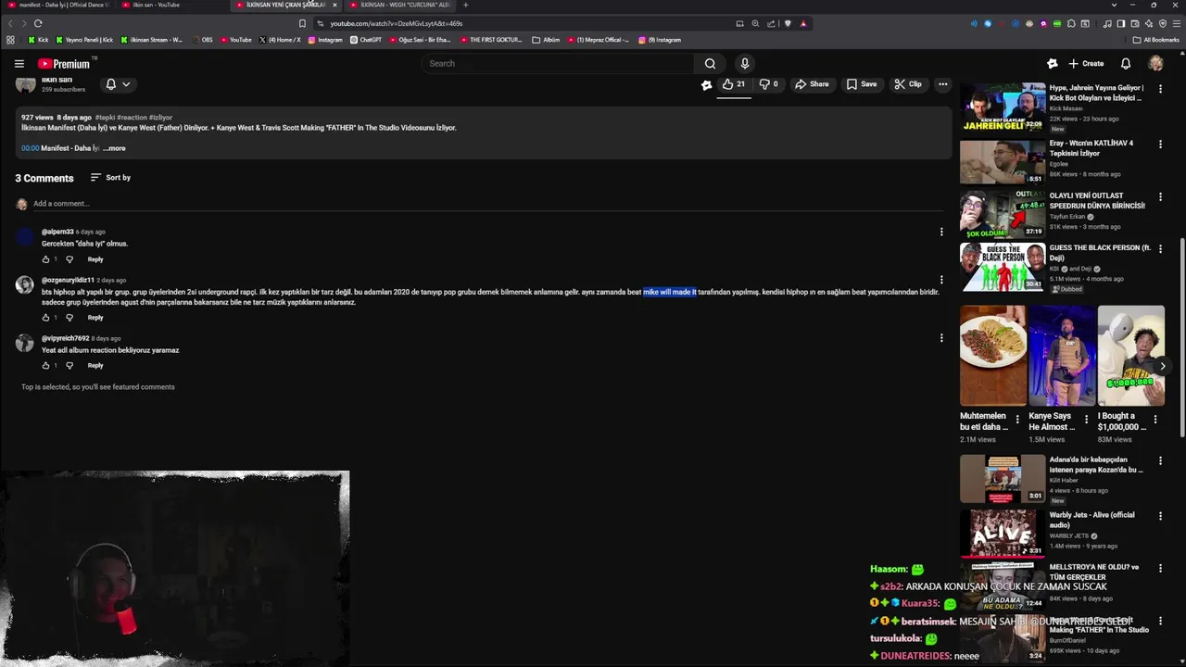Screen dimensions: 1186x667
Task: Reply to @alpern33's comment
Action: pyautogui.click(x=95, y=259)
